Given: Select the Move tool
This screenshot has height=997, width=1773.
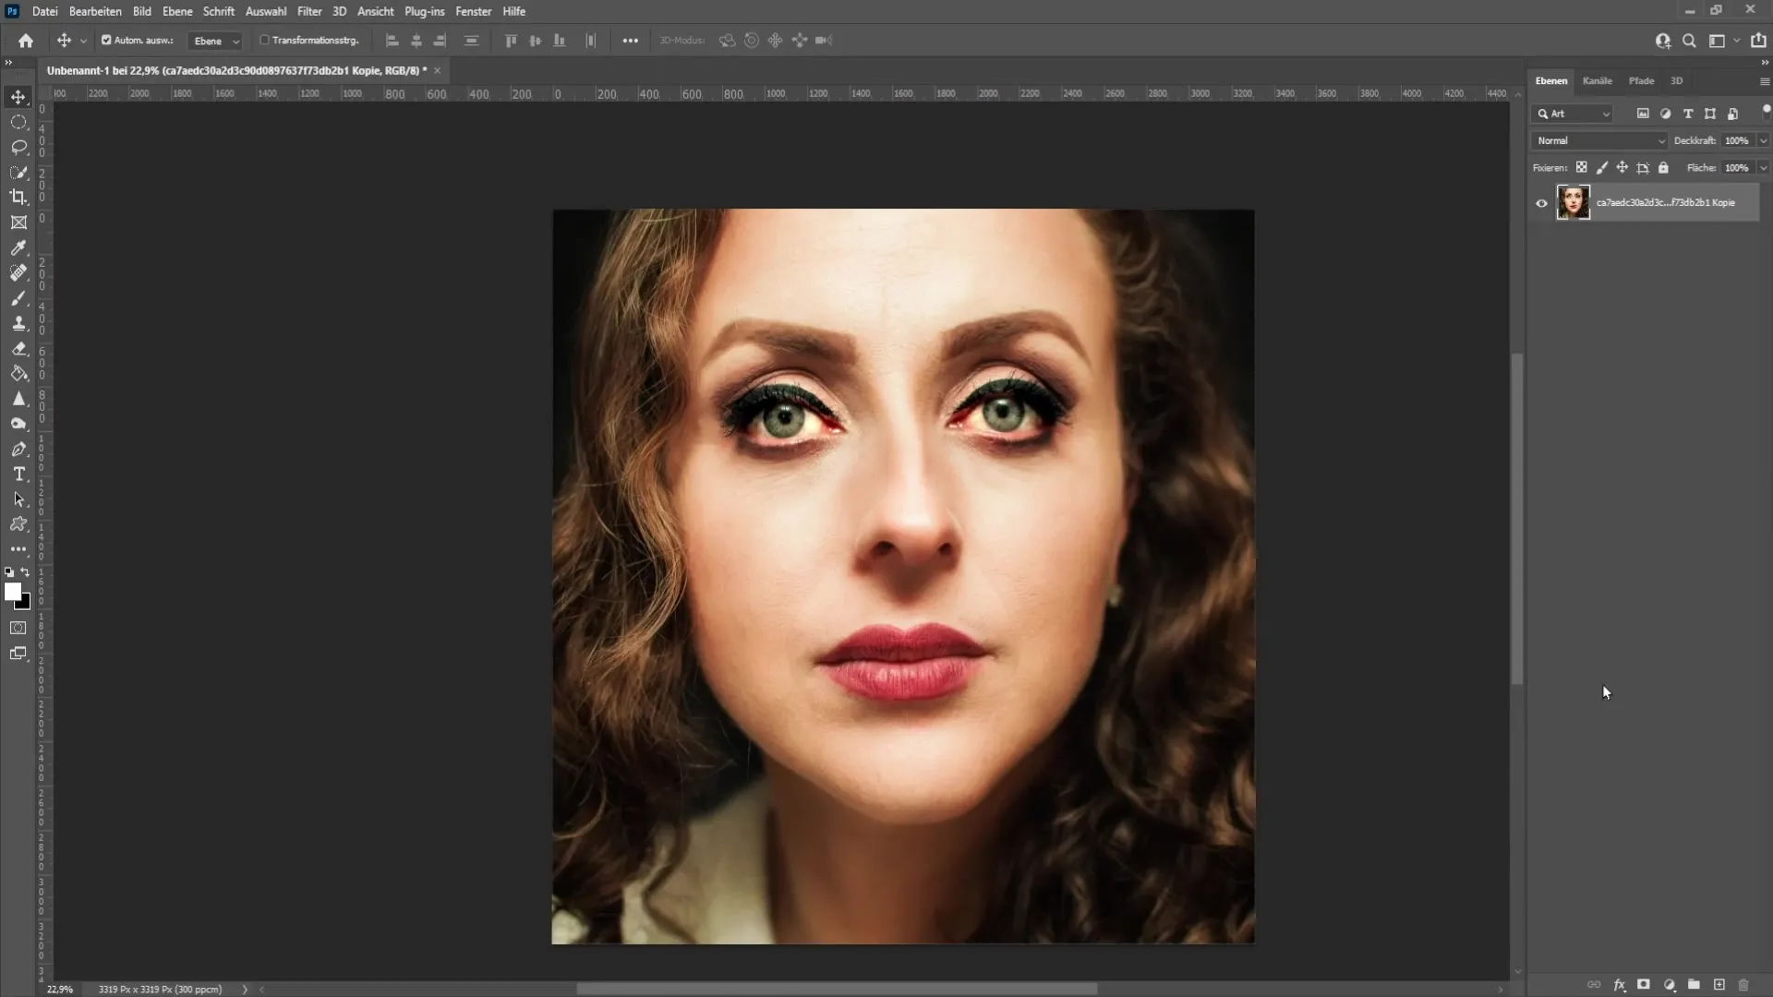Looking at the screenshot, I should (x=17, y=96).
